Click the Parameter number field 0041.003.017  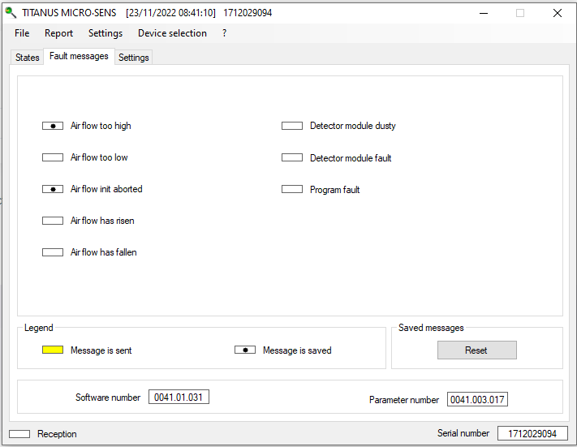pos(477,399)
